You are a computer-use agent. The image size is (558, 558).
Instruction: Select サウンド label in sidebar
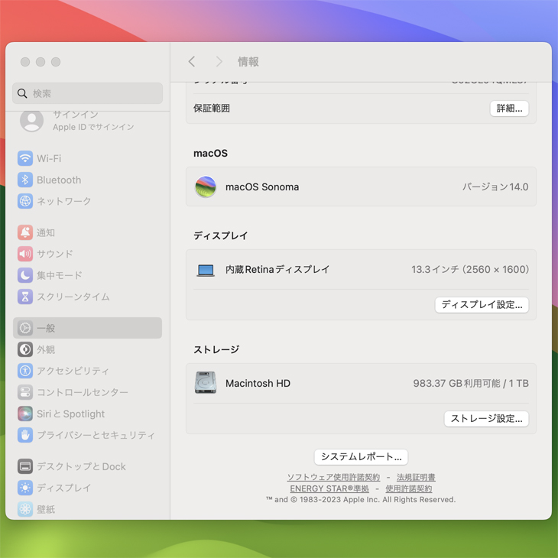tap(55, 254)
